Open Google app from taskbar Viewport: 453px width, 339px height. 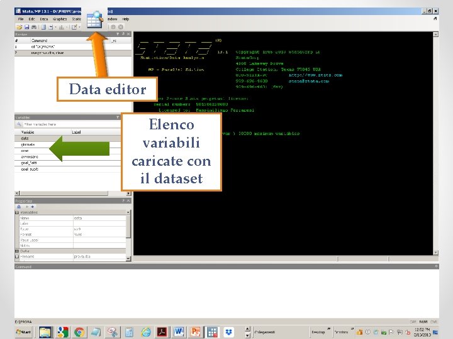[63, 332]
